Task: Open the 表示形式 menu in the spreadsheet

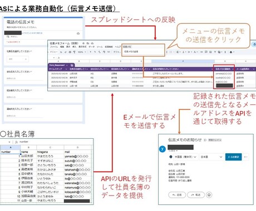Action: point(82,47)
